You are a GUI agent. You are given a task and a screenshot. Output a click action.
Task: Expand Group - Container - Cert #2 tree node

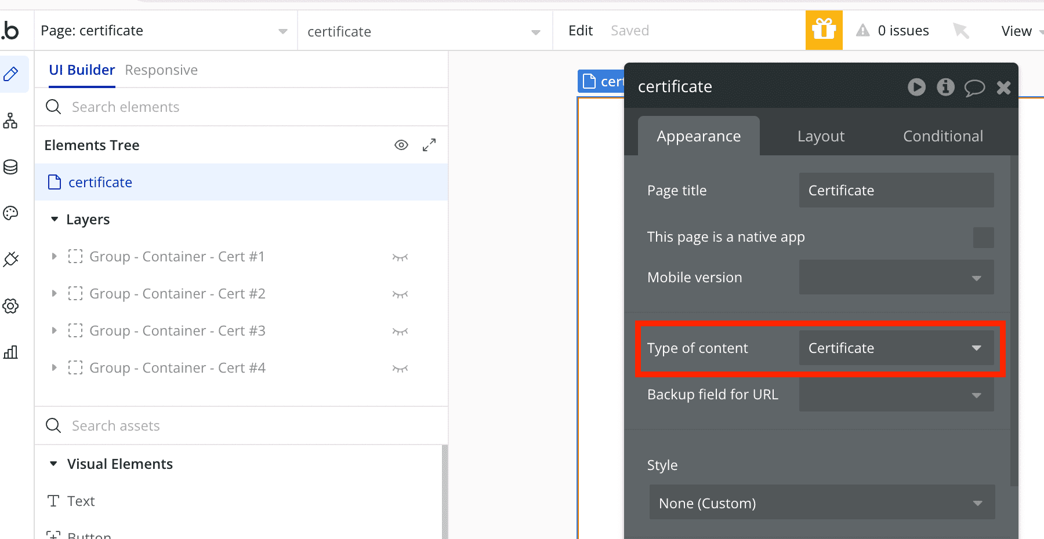click(x=54, y=294)
